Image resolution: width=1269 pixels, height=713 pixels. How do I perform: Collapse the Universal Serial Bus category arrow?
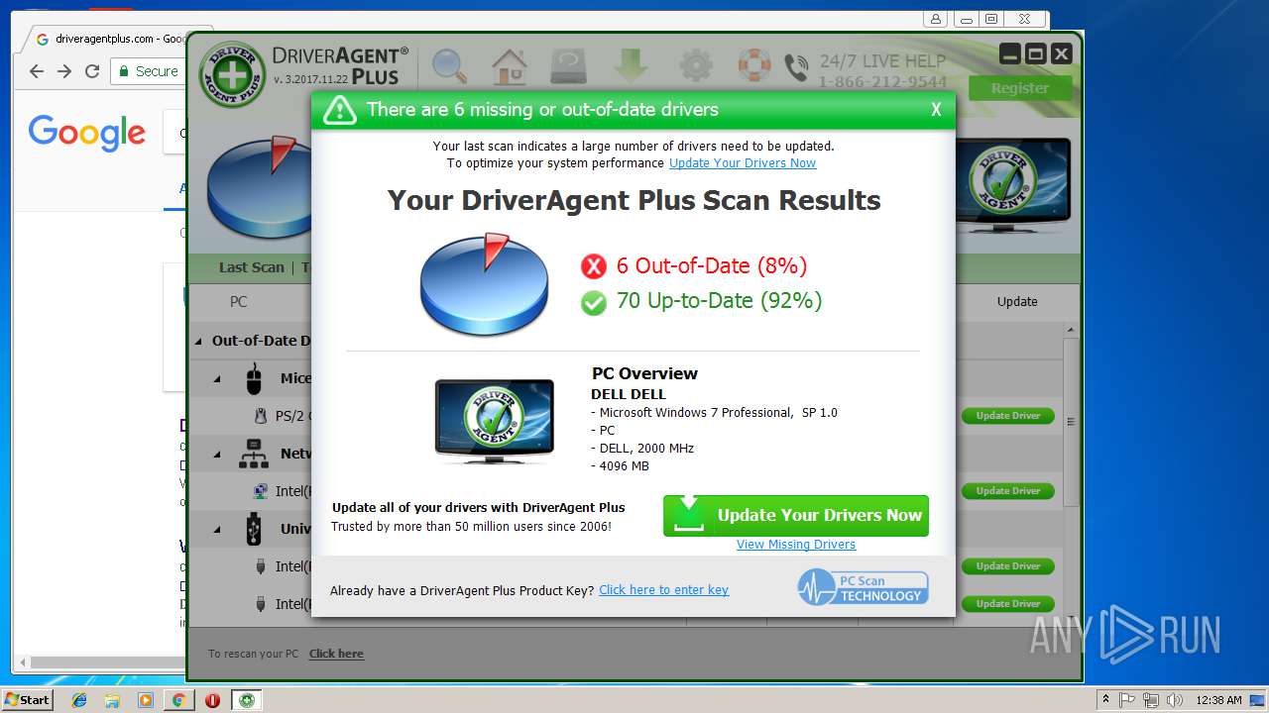217,529
